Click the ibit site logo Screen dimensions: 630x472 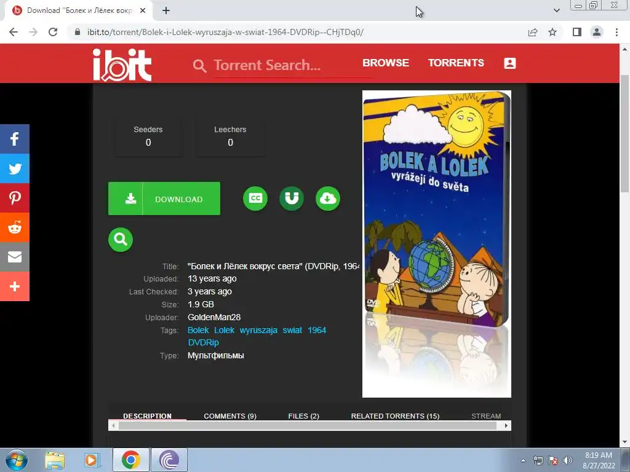pos(122,65)
